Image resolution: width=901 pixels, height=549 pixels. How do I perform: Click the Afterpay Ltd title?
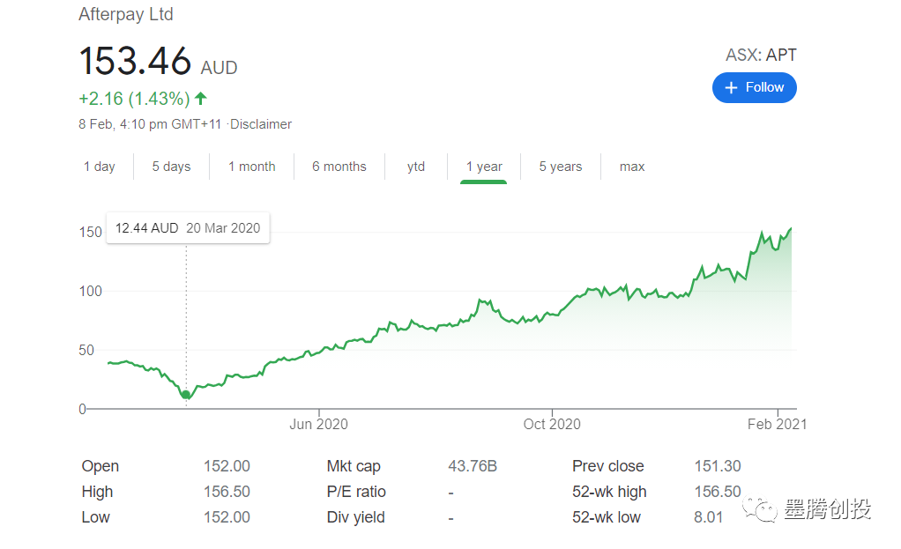(x=126, y=14)
